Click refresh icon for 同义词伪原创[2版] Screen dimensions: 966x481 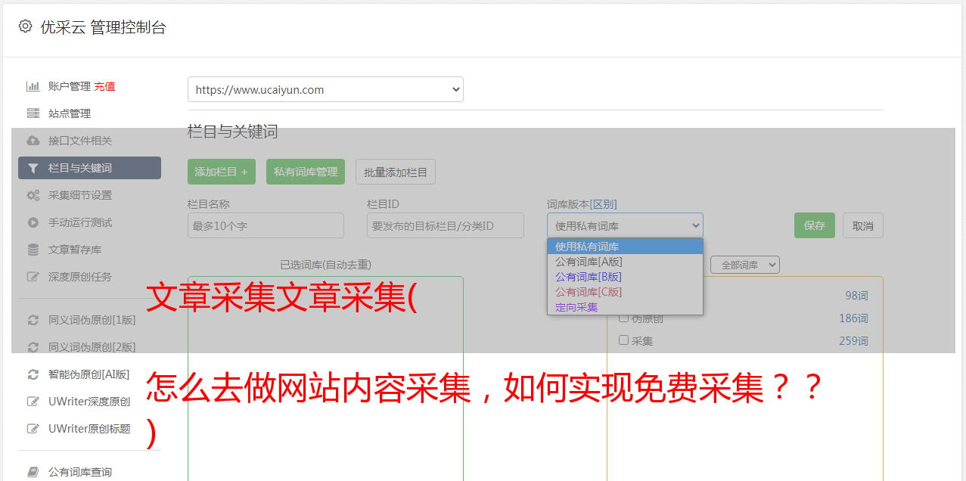click(x=33, y=347)
